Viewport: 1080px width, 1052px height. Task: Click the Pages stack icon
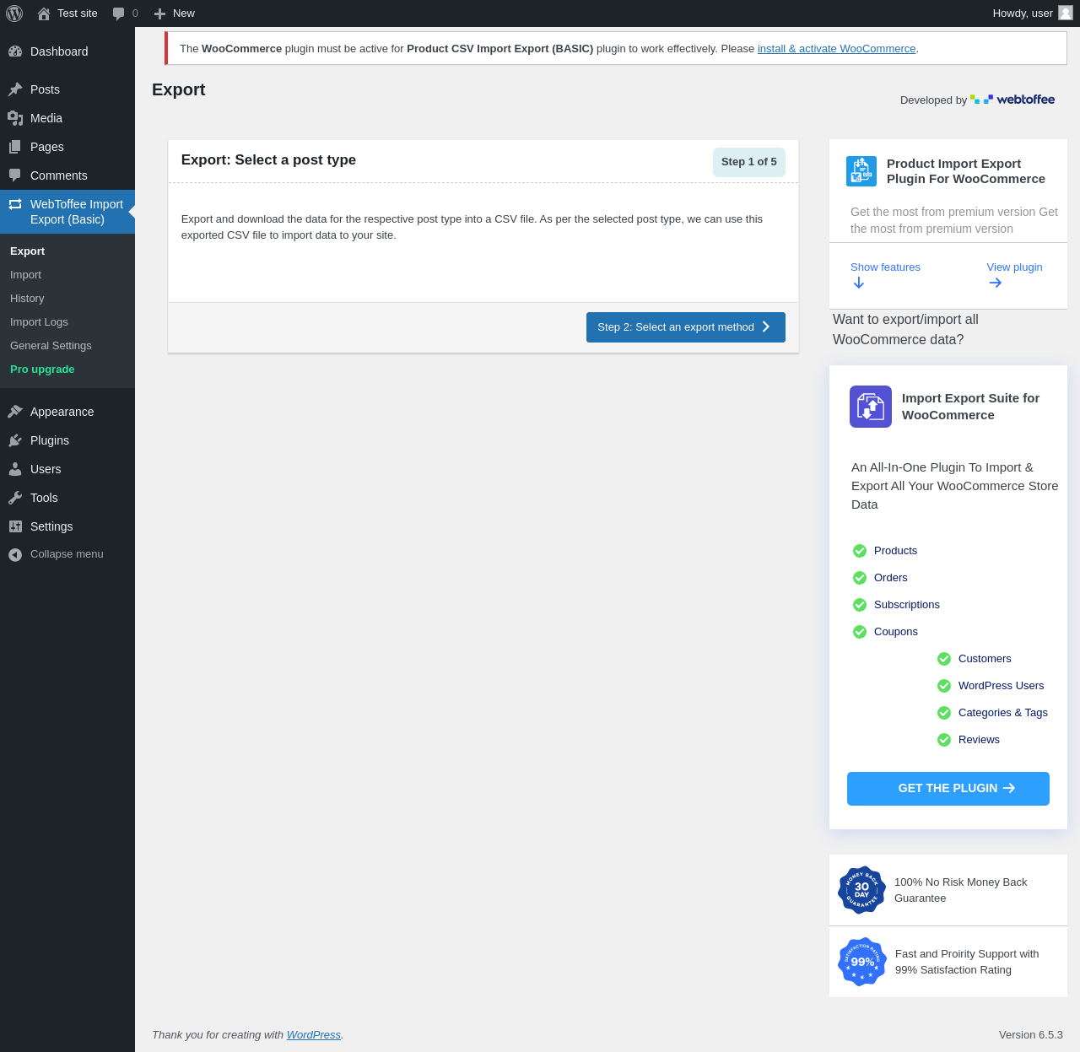pos(15,147)
